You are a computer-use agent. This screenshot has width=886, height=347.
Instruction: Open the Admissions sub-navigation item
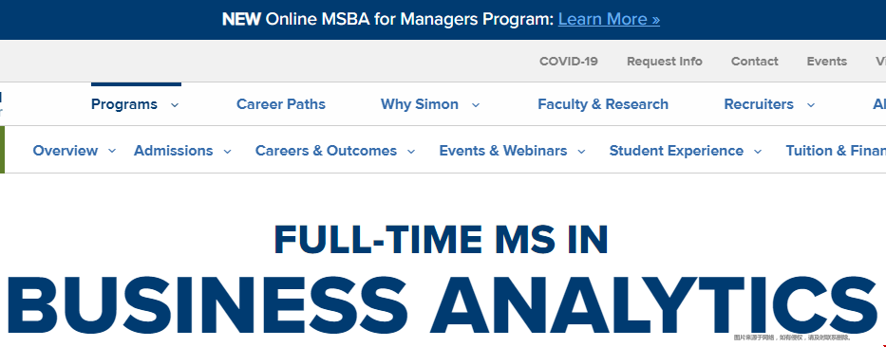174,151
